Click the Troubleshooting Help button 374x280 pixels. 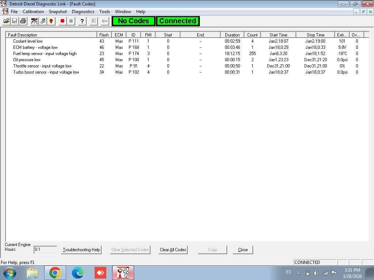click(81, 250)
